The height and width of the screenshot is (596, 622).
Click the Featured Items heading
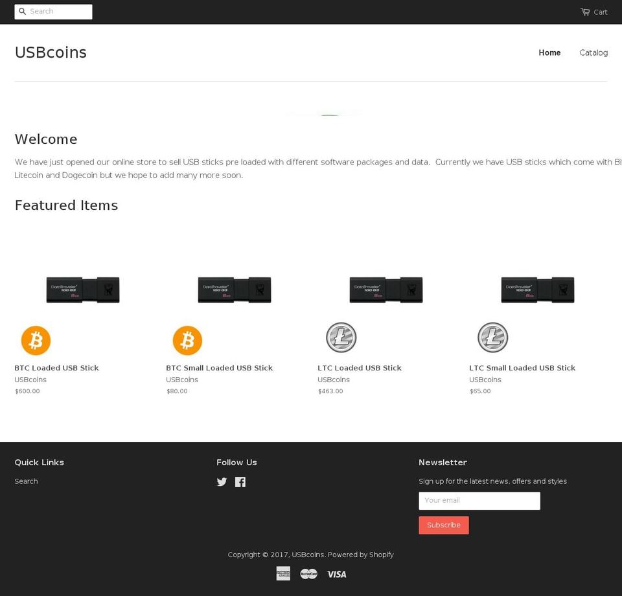tap(66, 205)
